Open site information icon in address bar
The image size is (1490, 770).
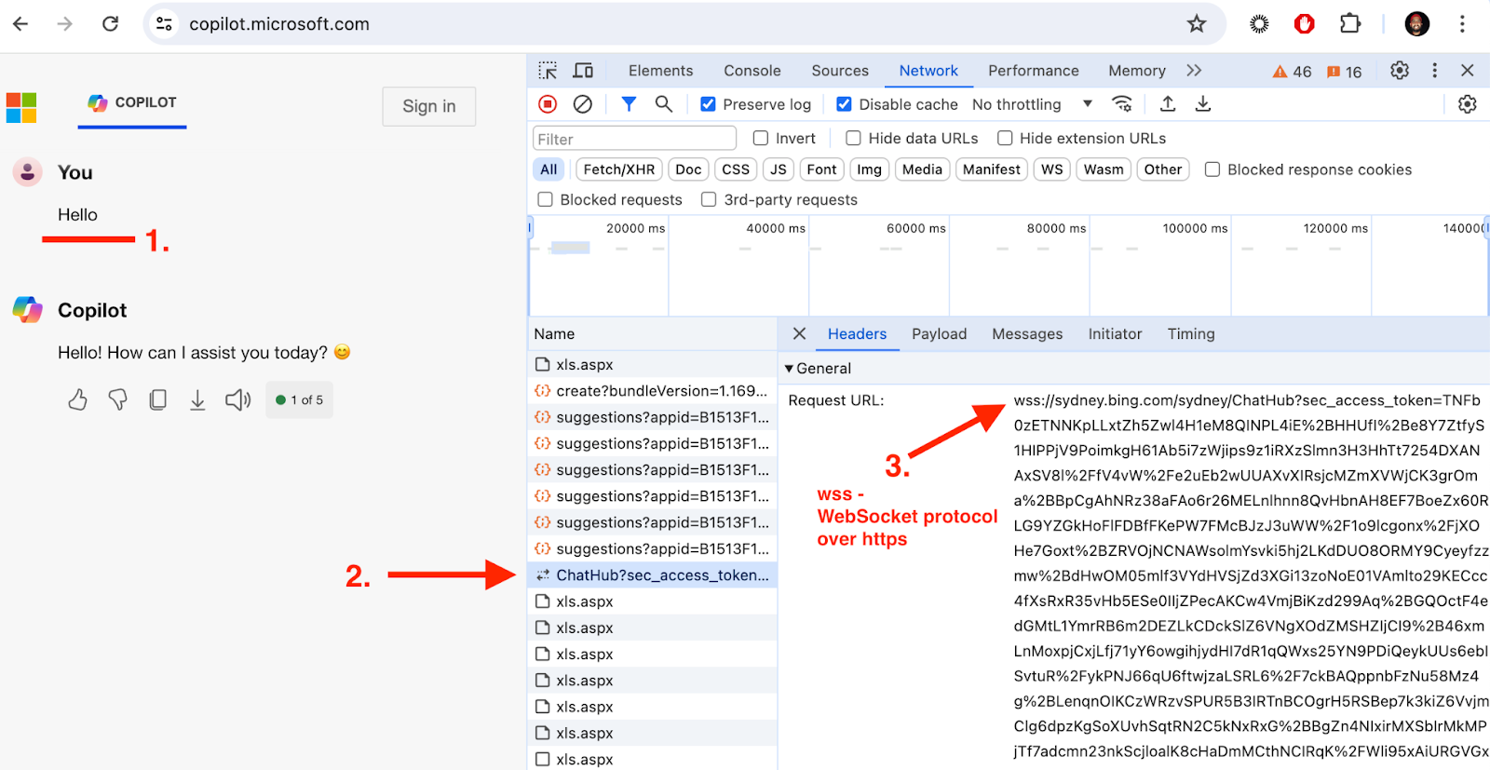pos(164,23)
